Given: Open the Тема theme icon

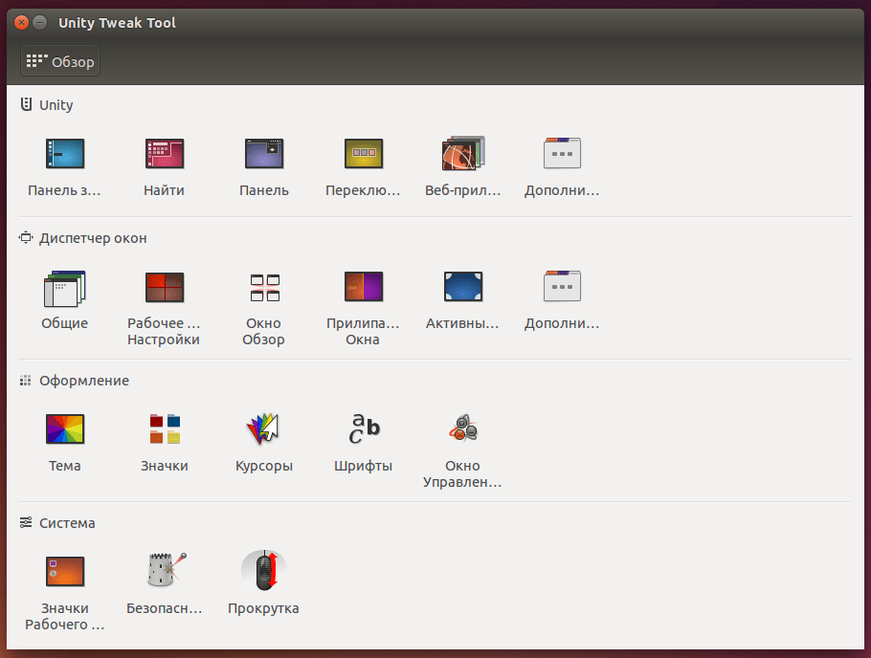Looking at the screenshot, I should [64, 428].
